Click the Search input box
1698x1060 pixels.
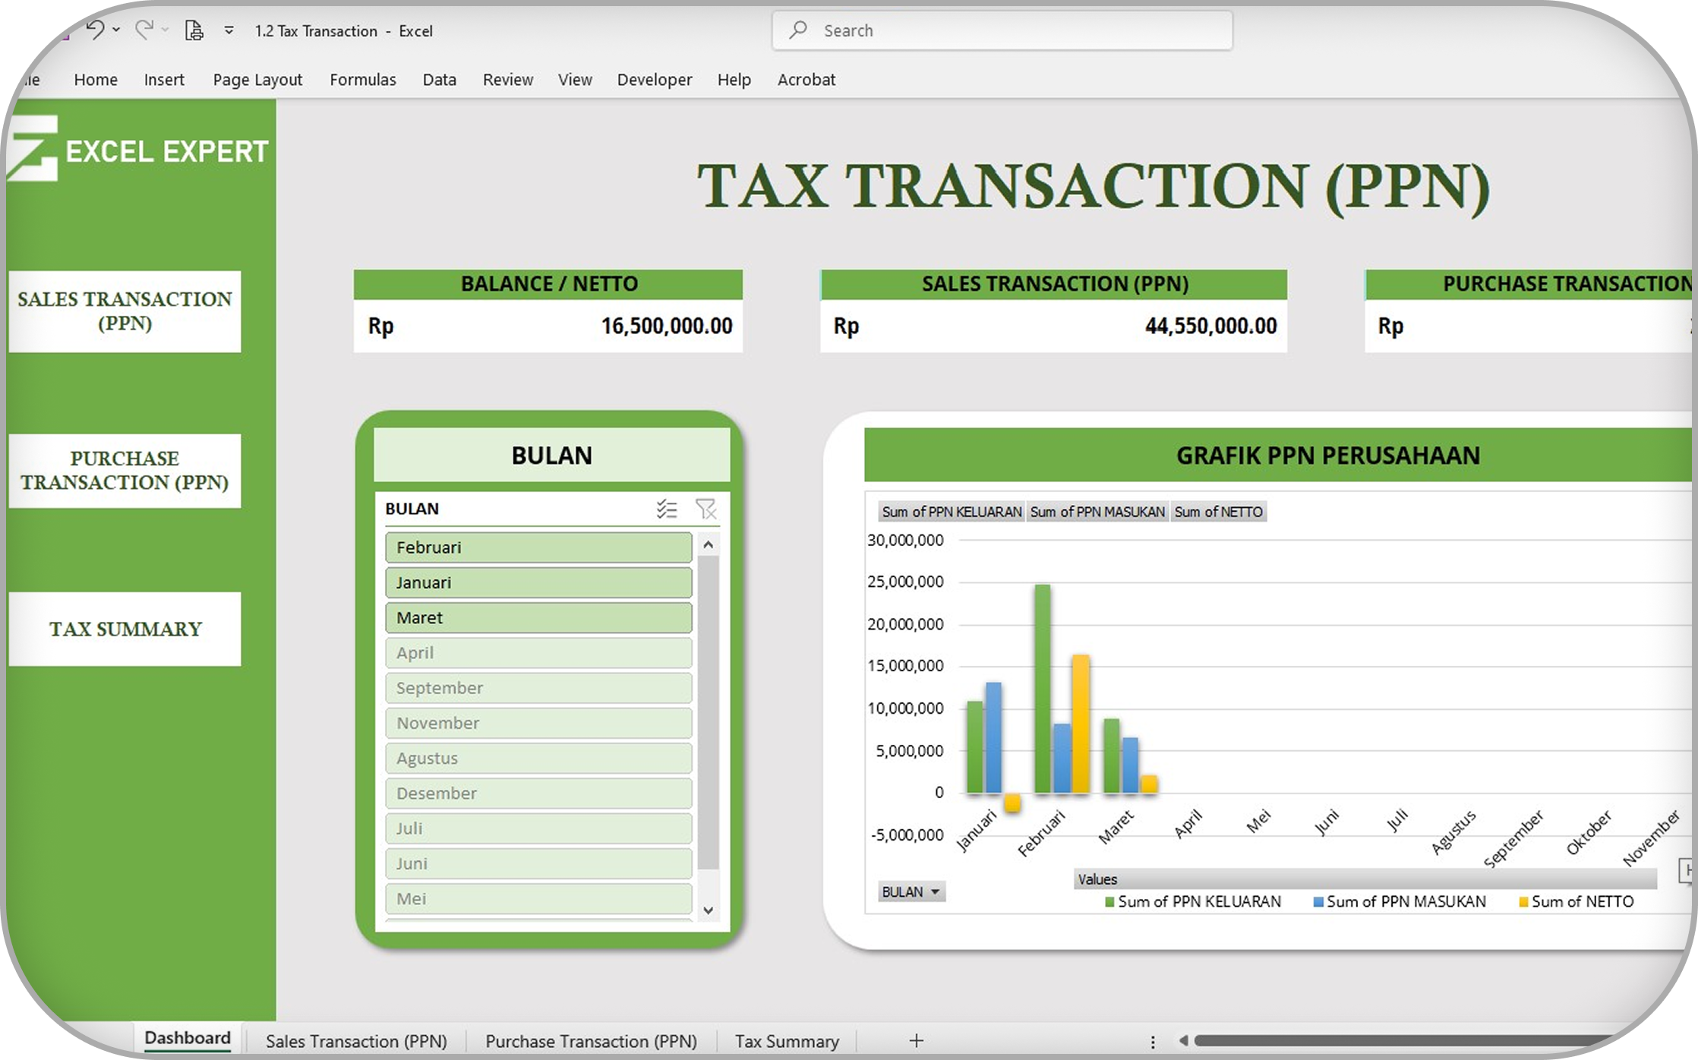point(1002,30)
